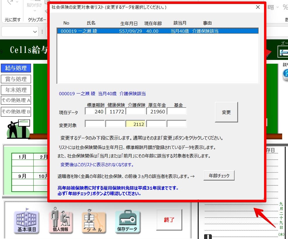The height and width of the screenshot is (239, 288).
Task: Open the 保存データ key icon
Action: (127, 221)
